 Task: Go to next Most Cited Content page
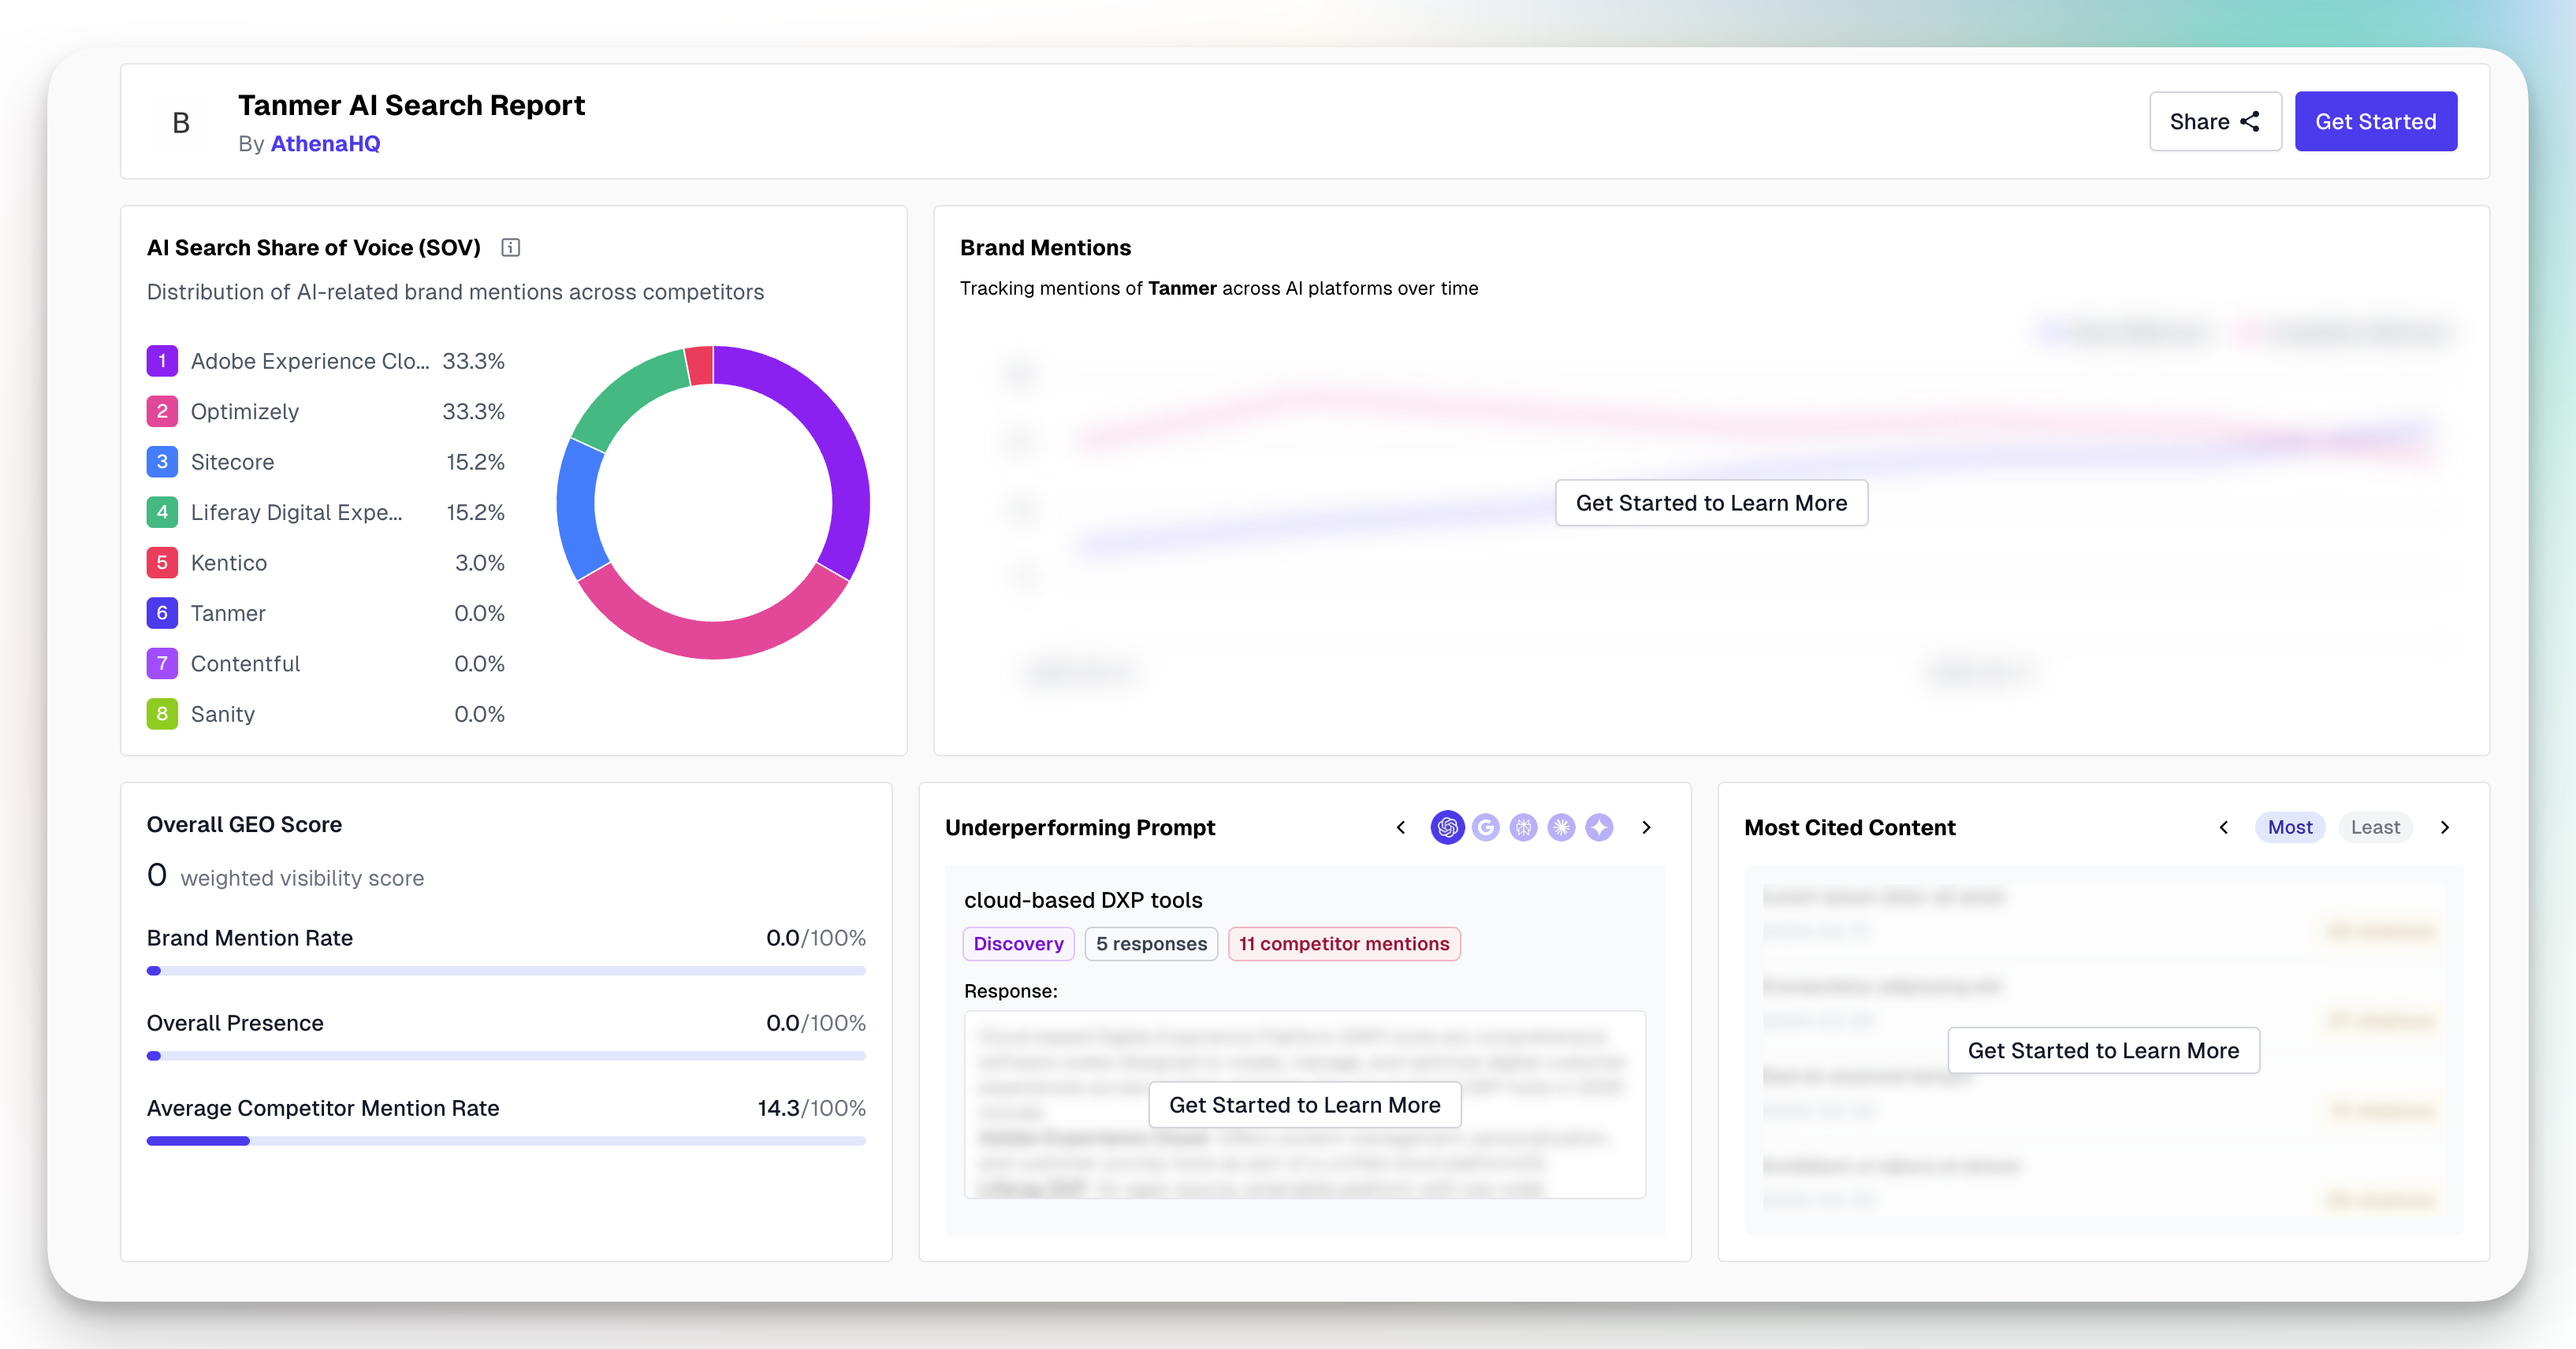pyautogui.click(x=2444, y=827)
